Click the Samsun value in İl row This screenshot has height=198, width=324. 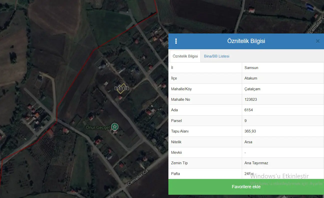pyautogui.click(x=251, y=68)
